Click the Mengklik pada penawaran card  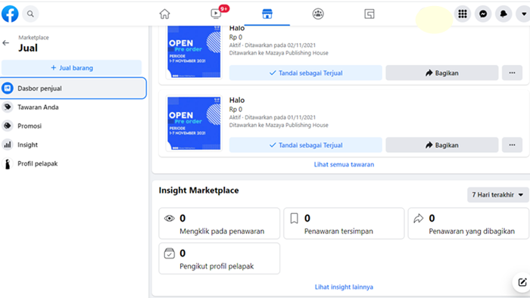tap(220, 223)
